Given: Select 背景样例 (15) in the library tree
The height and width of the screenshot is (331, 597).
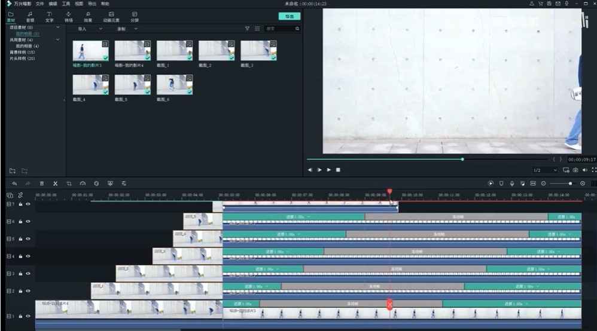Looking at the screenshot, I should click(x=22, y=52).
